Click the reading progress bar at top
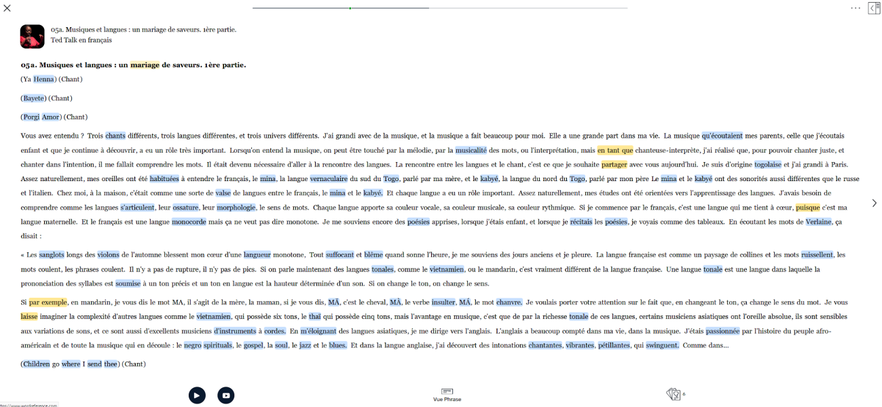The image size is (882, 407). click(440, 8)
